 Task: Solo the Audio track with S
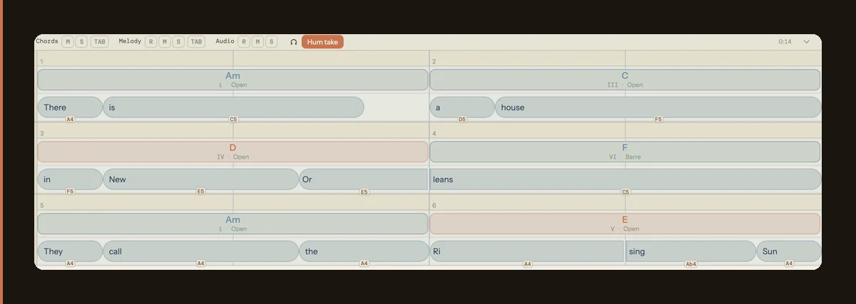point(271,42)
